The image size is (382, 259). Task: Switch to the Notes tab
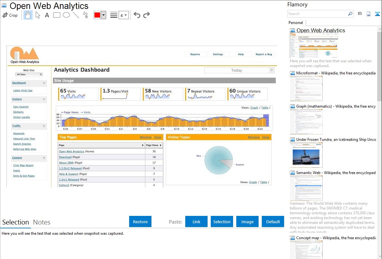(x=42, y=222)
